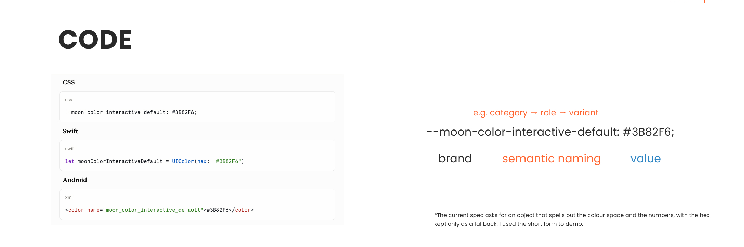Viewport: 744px width, 247px height.
Task: Select the green "#3B82F6" Swift string
Action: 227,161
